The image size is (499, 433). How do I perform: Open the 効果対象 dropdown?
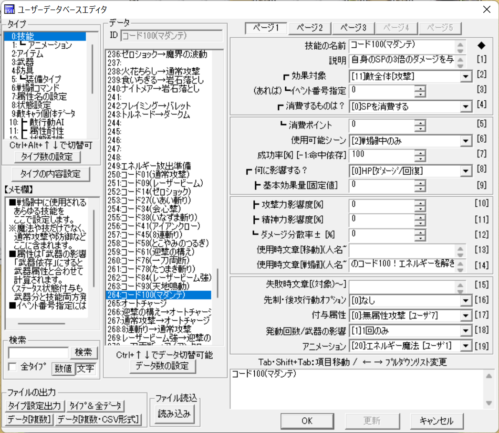point(466,76)
